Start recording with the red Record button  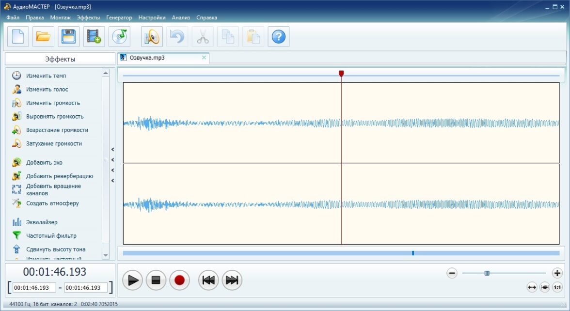[179, 280]
